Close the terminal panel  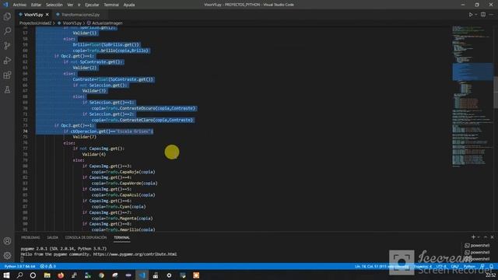492,237
